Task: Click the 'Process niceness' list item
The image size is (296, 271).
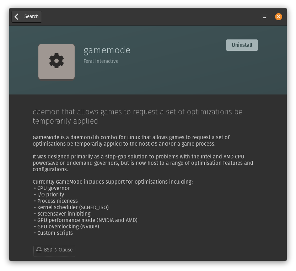Action: pyautogui.click(x=56, y=201)
